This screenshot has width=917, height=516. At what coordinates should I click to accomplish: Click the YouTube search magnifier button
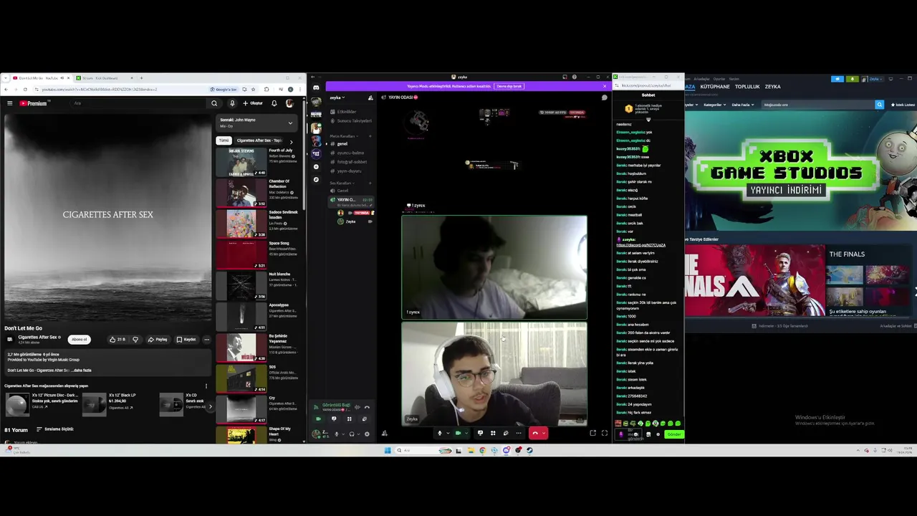214,103
